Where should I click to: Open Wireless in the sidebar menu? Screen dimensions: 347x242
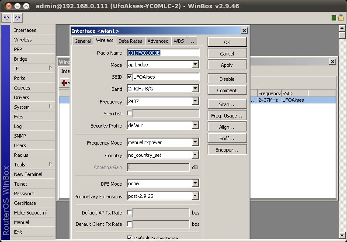pyautogui.click(x=23, y=40)
